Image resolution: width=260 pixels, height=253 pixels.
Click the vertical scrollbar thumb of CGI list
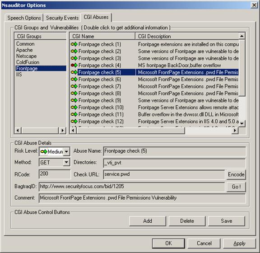242,68
